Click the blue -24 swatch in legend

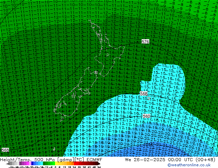[36, 164]
